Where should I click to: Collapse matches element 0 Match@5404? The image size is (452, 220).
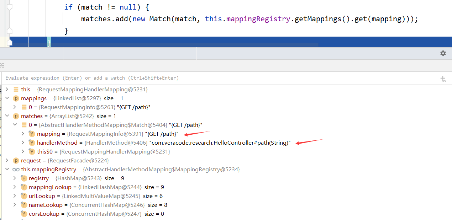pos(15,125)
